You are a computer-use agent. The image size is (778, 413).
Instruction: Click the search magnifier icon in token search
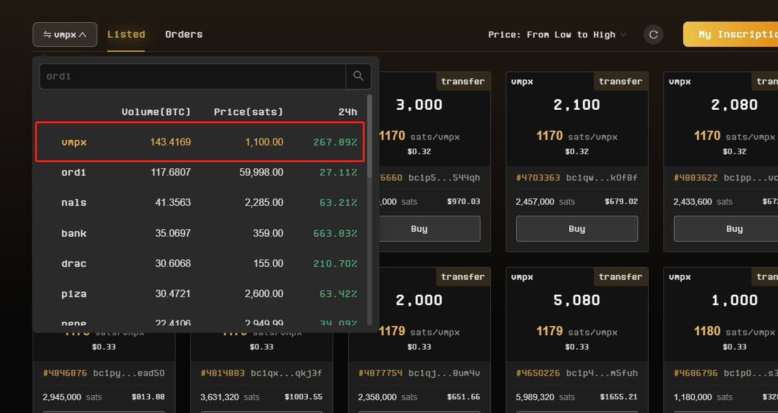[x=358, y=76]
